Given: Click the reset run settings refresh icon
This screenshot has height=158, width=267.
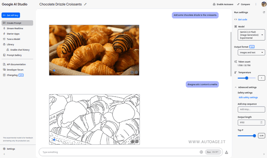Looking at the screenshot, I should 264,12.
